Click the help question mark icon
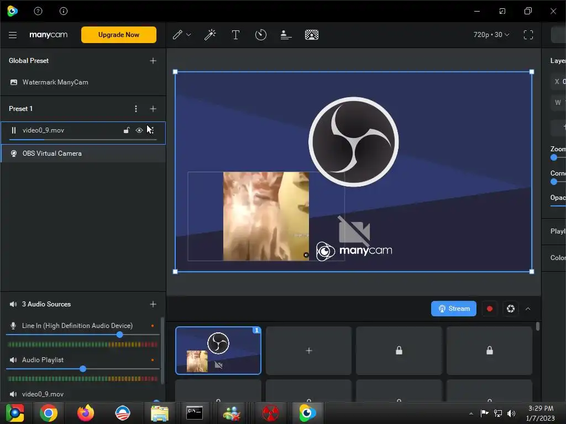The height and width of the screenshot is (424, 566). 38,11
